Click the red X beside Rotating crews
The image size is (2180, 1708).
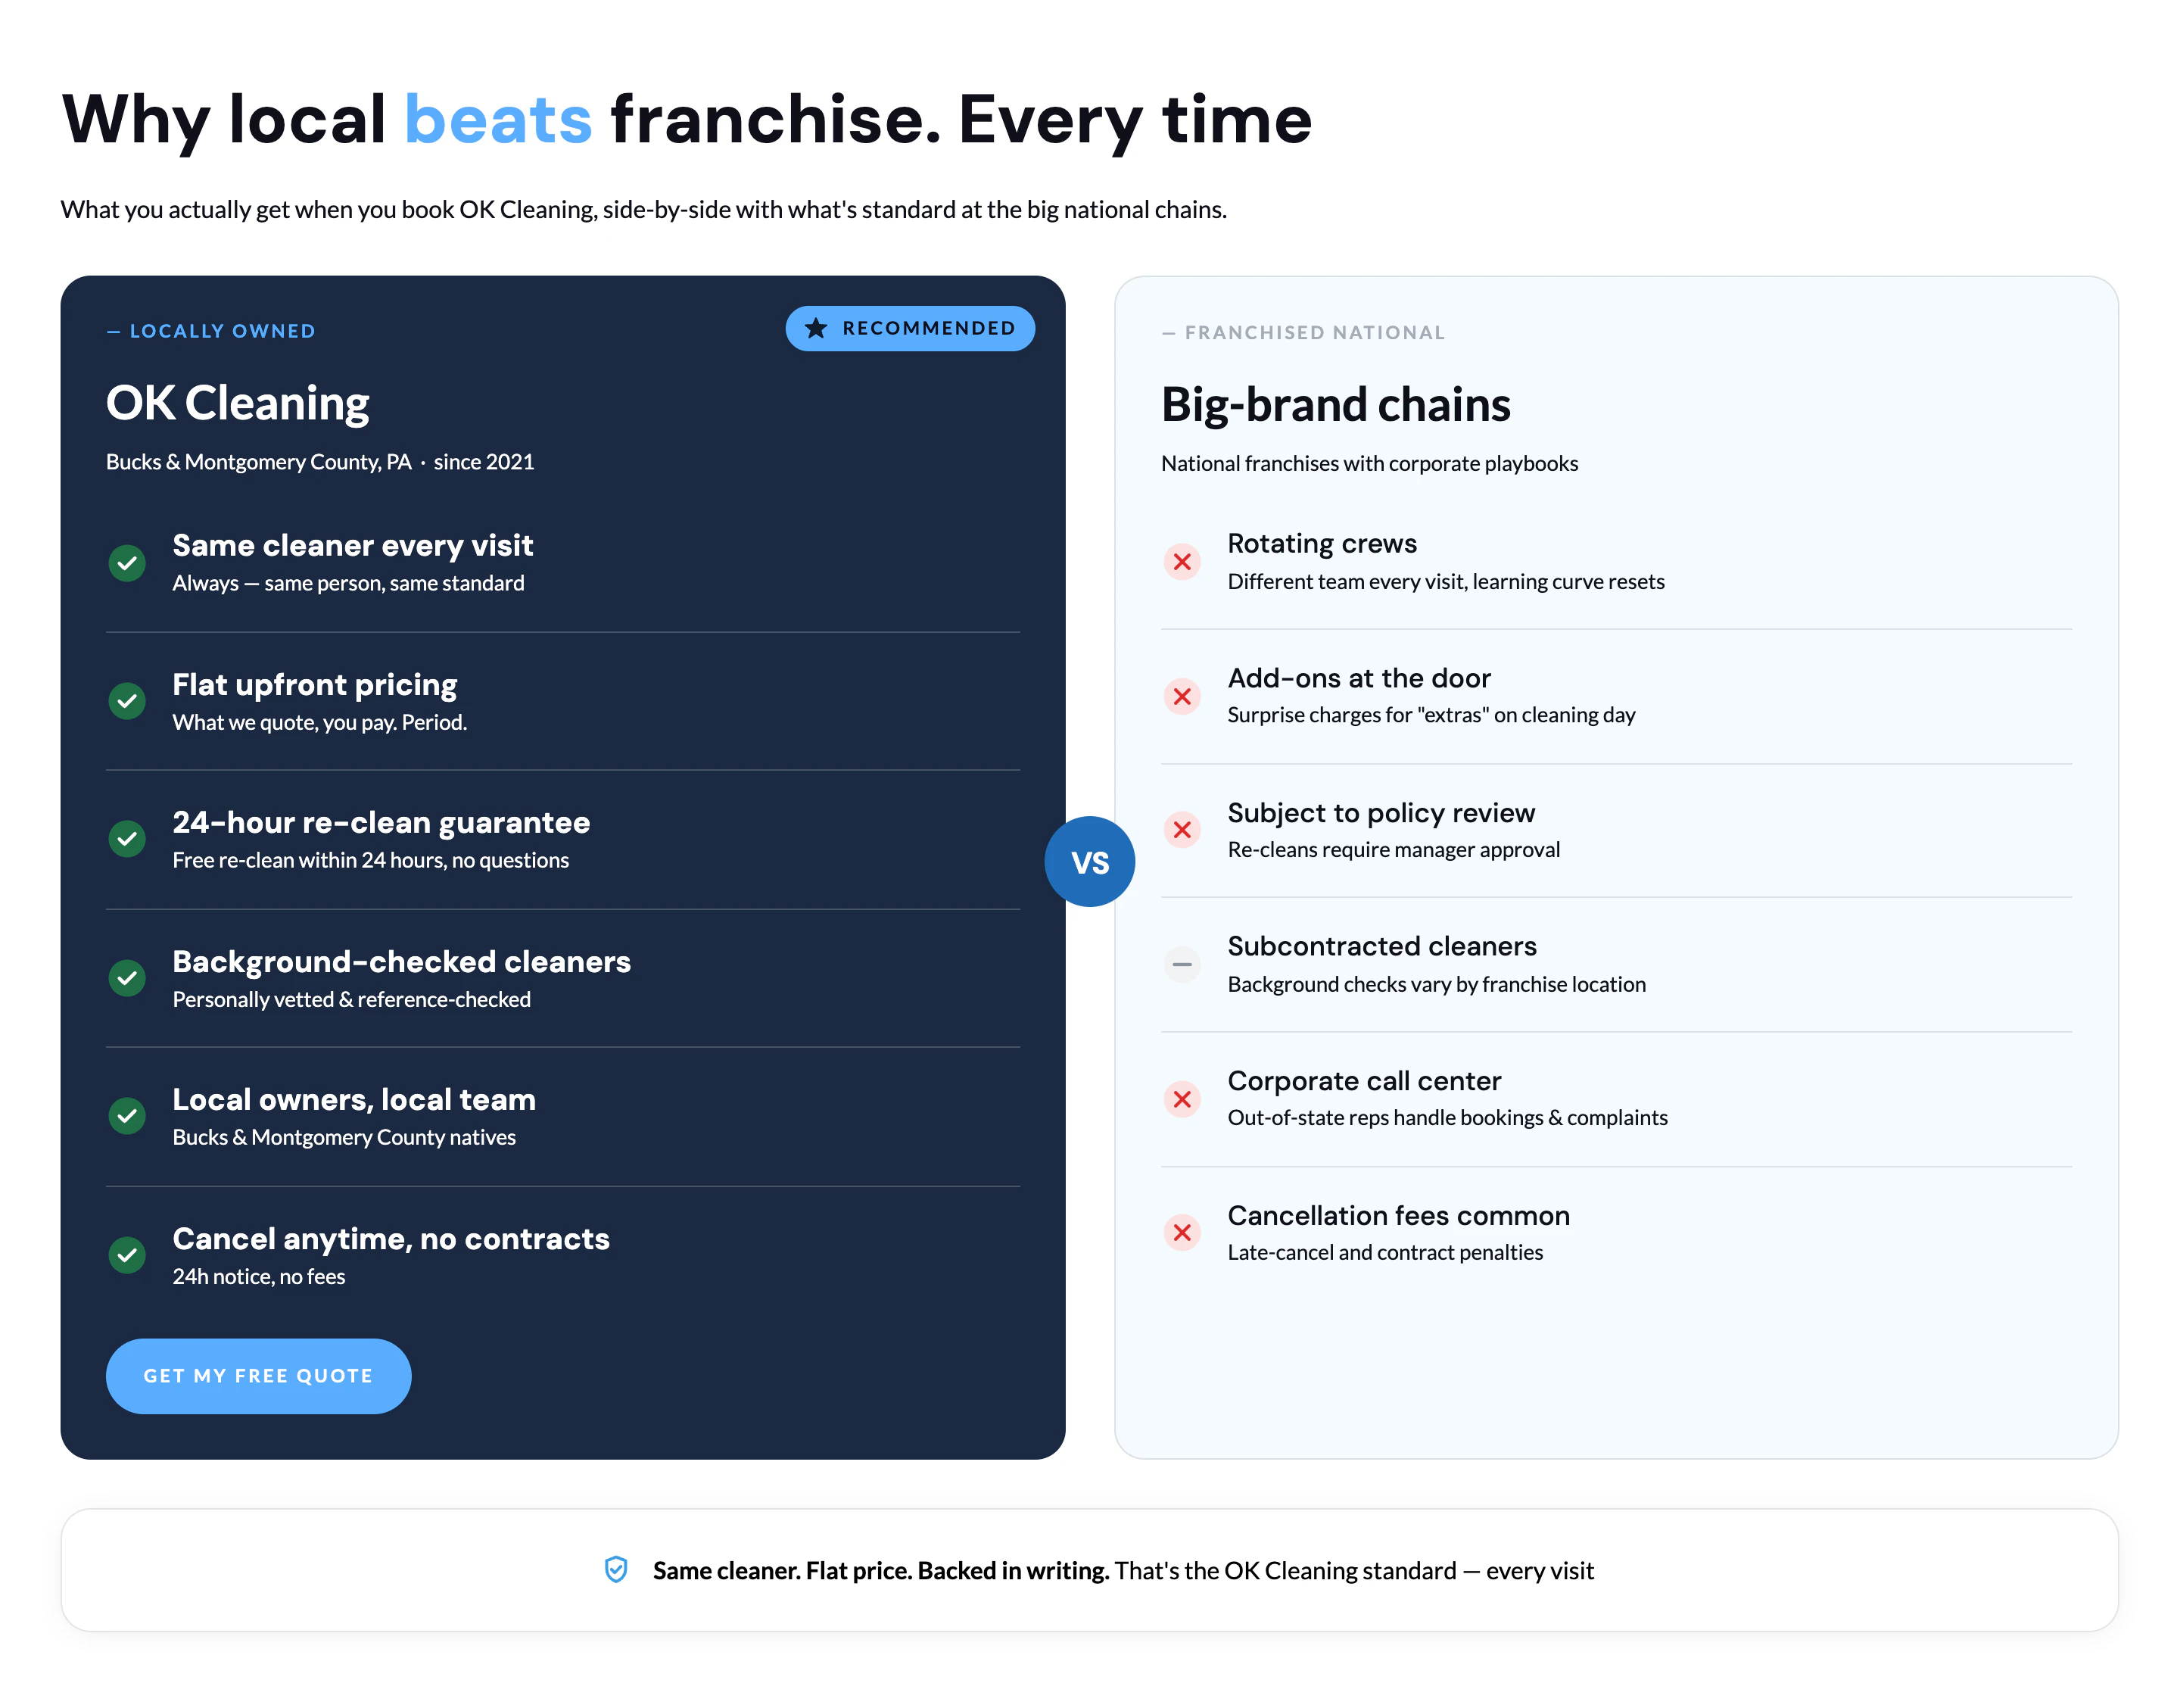pos(1182,562)
